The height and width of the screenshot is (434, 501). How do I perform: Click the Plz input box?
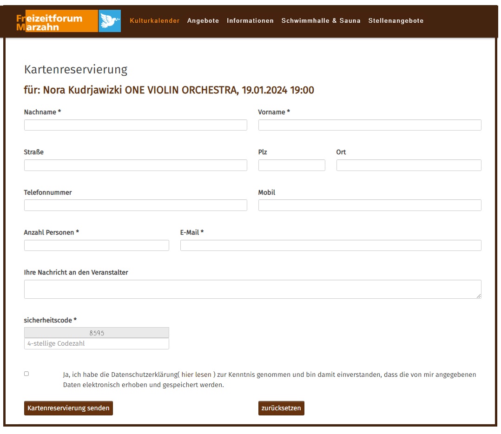coord(292,165)
